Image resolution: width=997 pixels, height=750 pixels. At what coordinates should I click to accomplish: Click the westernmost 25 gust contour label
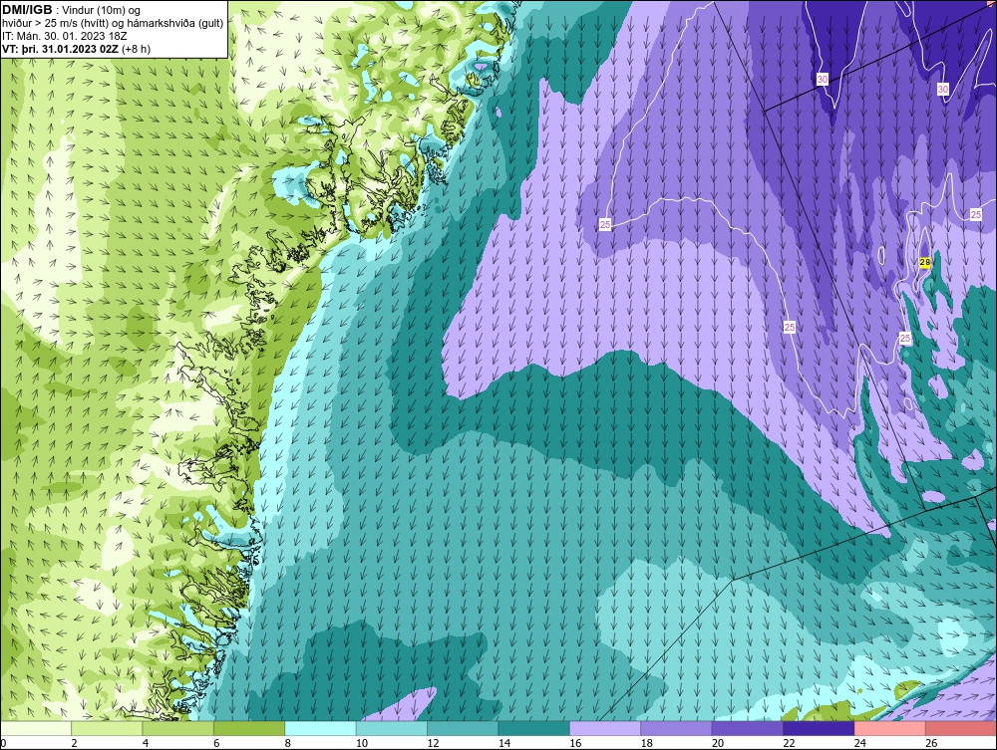[605, 224]
